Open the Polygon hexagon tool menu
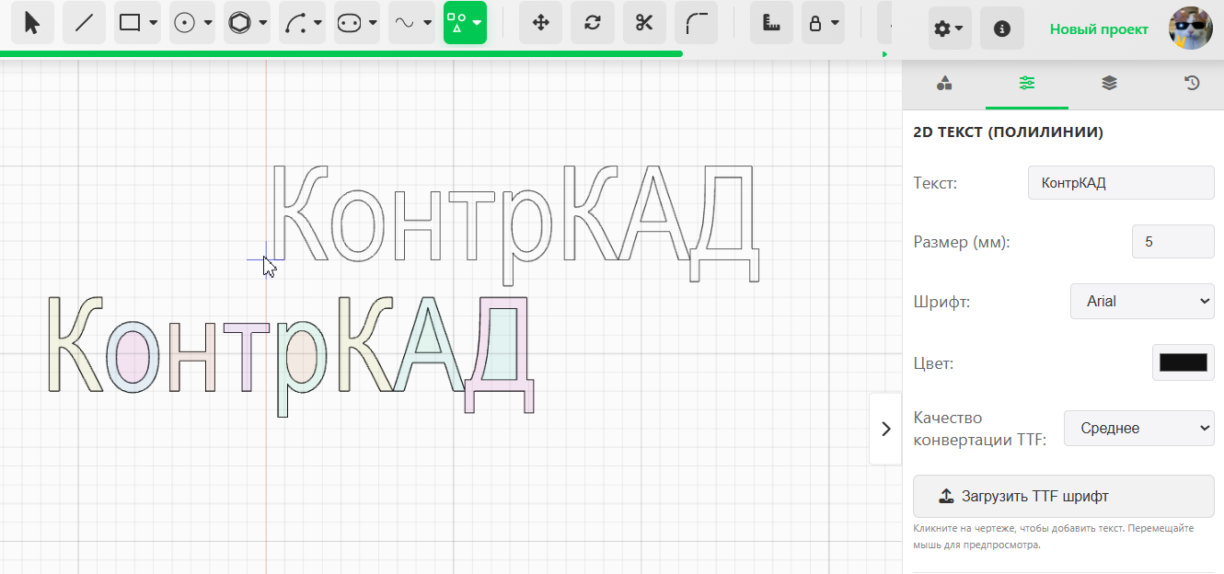 pos(248,23)
